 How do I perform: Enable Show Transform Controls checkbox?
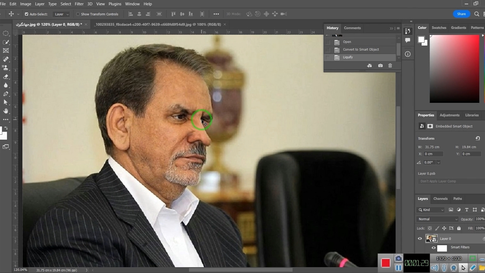[78, 14]
